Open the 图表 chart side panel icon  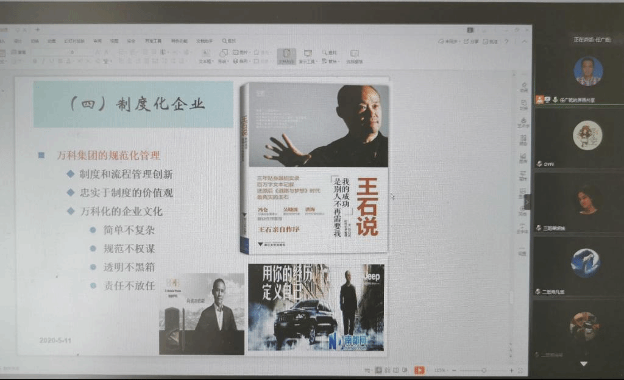click(x=523, y=158)
